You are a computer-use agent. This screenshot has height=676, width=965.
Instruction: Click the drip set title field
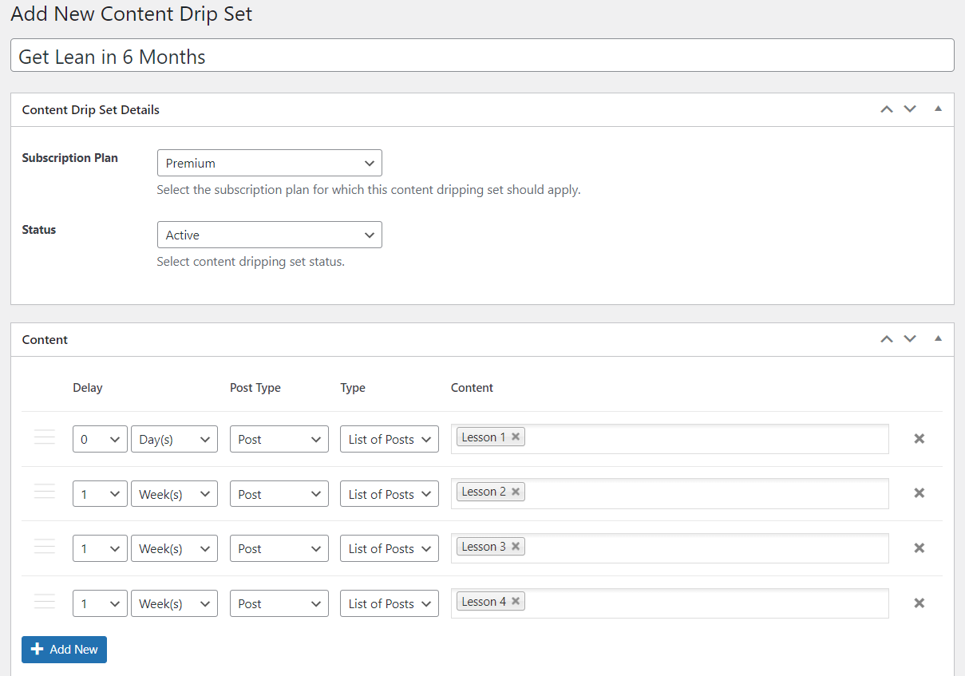pyautogui.click(x=482, y=56)
